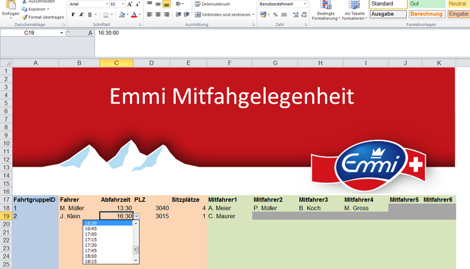Choose 18:00 from dropdown list
470x269 pixels.
108,256
